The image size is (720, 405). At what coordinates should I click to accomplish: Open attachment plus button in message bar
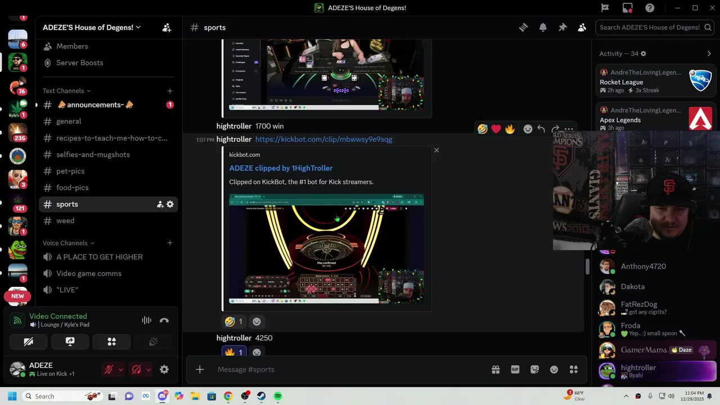click(x=200, y=370)
